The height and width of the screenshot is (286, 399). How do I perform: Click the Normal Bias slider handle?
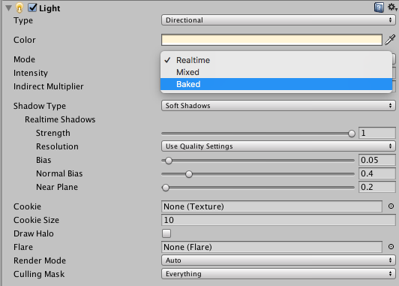189,174
